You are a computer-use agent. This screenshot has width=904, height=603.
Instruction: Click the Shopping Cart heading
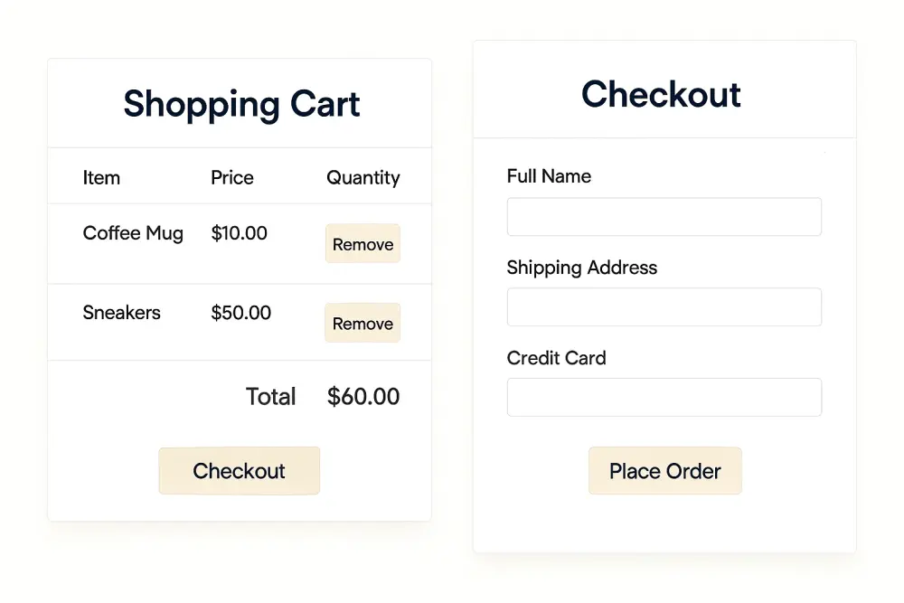tap(240, 104)
